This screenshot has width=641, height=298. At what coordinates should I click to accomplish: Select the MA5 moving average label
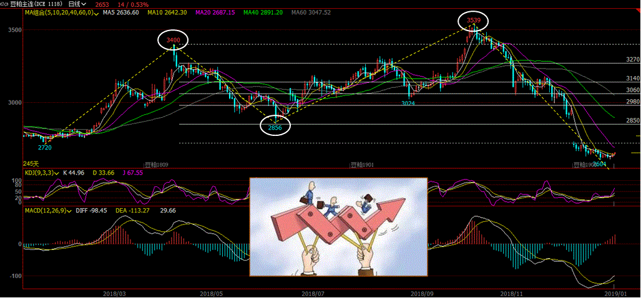(121, 12)
